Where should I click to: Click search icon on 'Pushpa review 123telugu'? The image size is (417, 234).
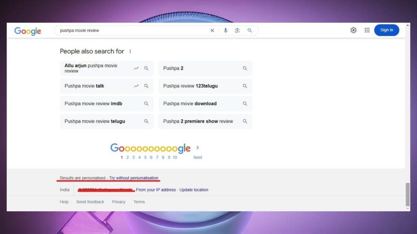pos(245,86)
